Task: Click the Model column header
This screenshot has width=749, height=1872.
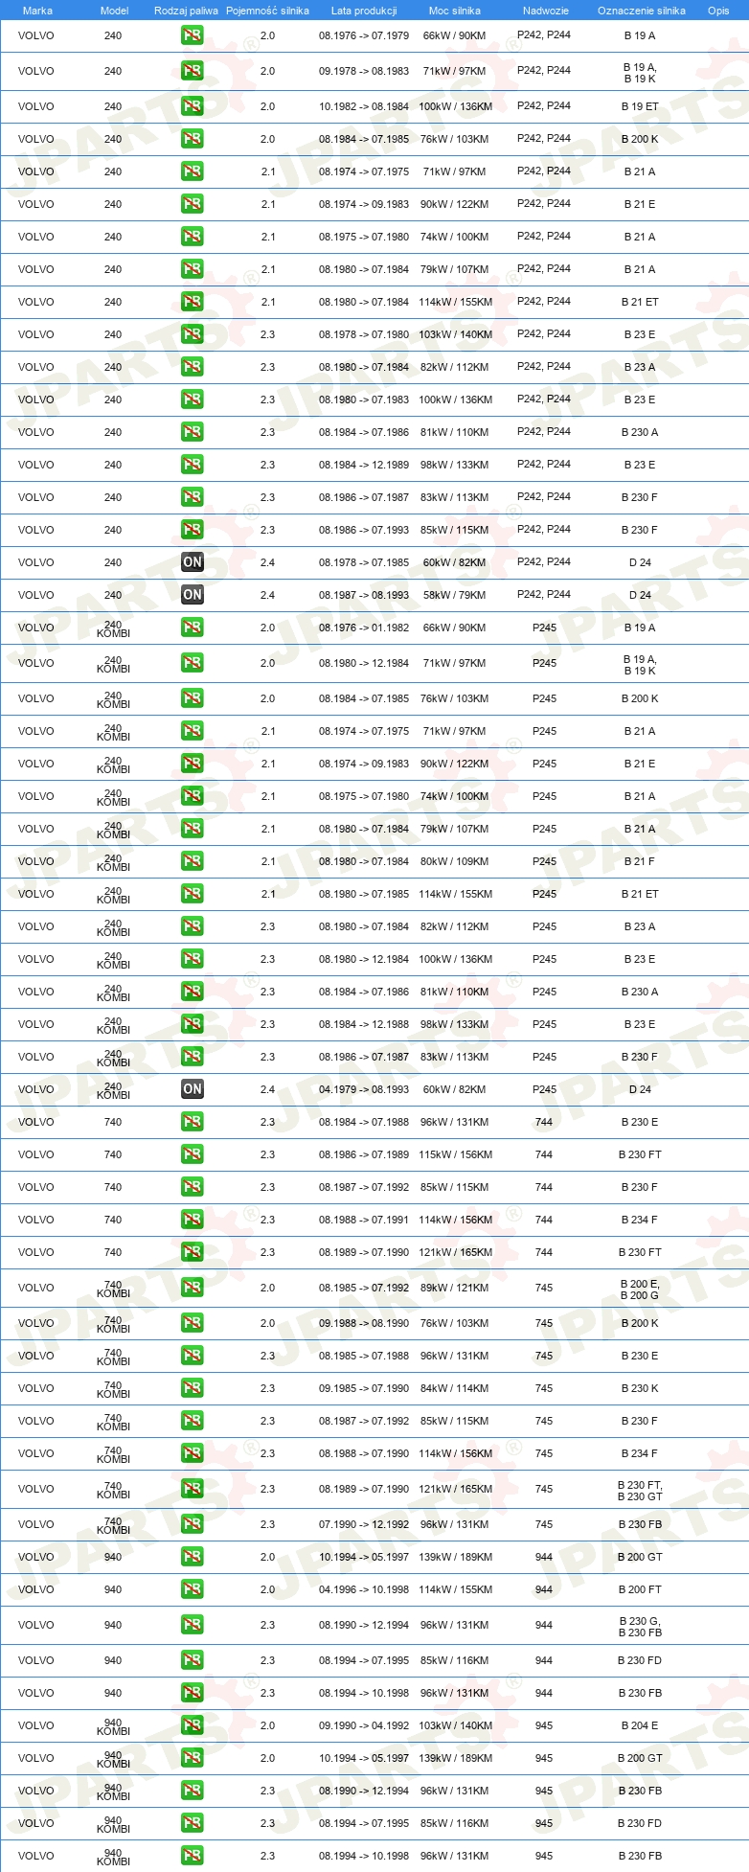Action: [114, 11]
